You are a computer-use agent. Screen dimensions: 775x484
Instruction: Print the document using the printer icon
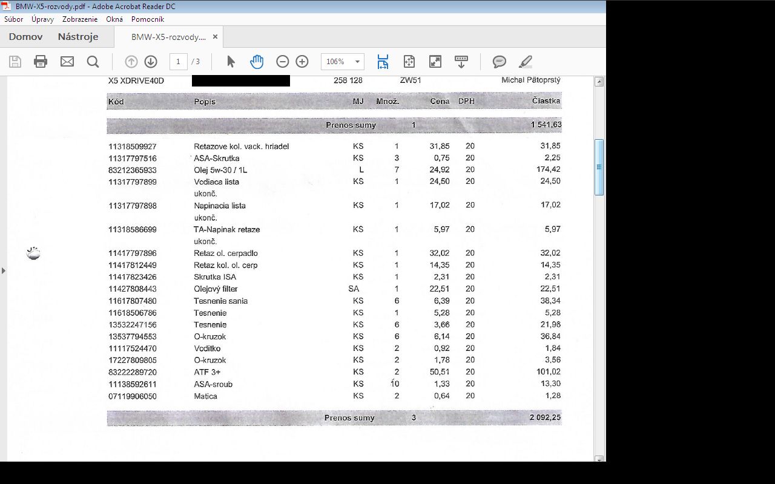41,62
